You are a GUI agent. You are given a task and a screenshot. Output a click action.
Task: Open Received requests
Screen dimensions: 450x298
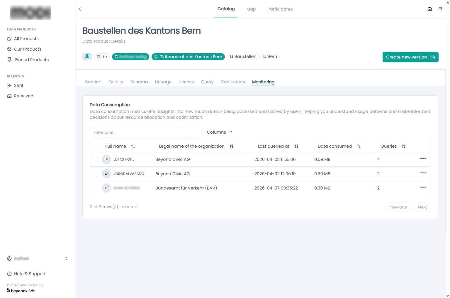(20, 96)
